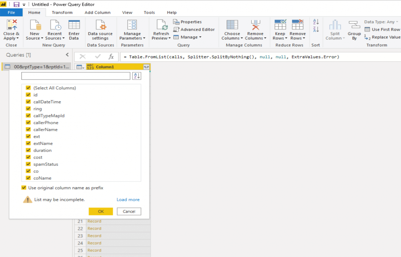
Task: Sort ascending with the A-Z icon
Action: [x=316, y=22]
